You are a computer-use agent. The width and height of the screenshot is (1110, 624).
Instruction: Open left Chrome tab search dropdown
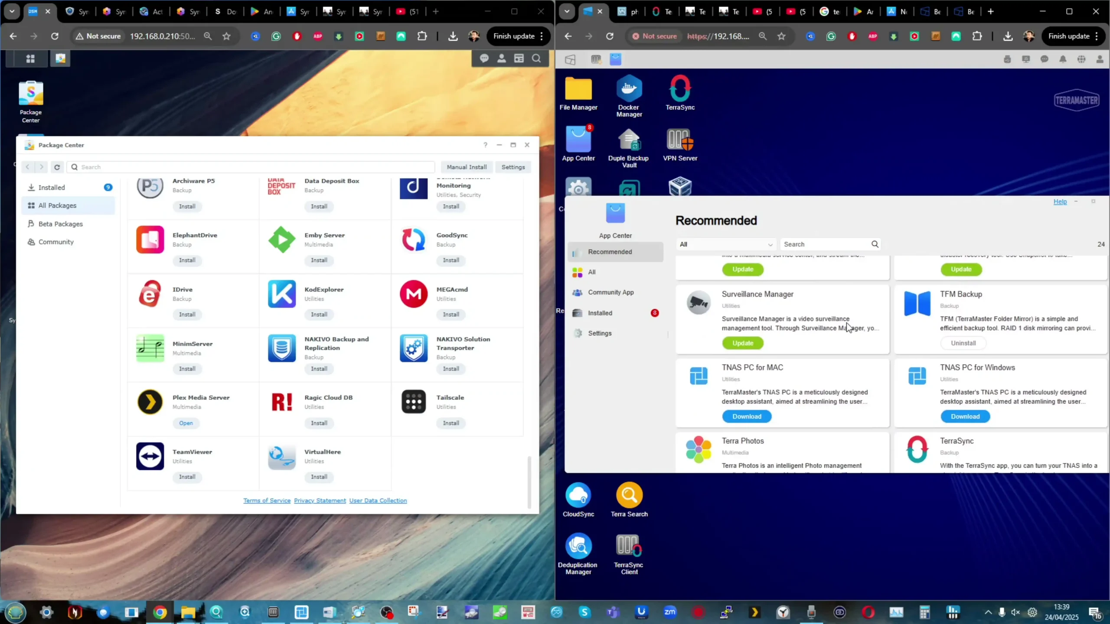click(12, 11)
